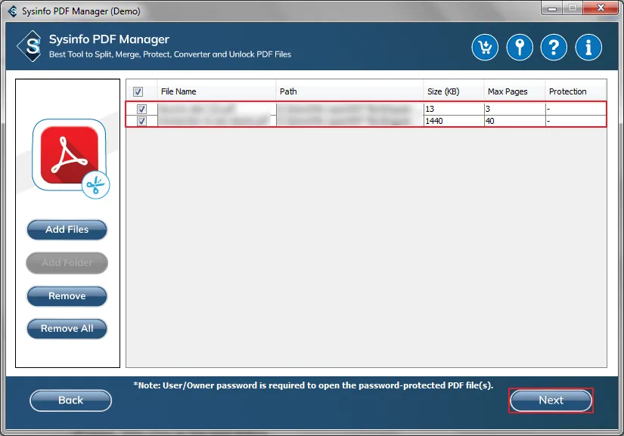Select the Max Pages cell showing 3
Image resolution: width=624 pixels, height=436 pixels.
pyautogui.click(x=514, y=109)
